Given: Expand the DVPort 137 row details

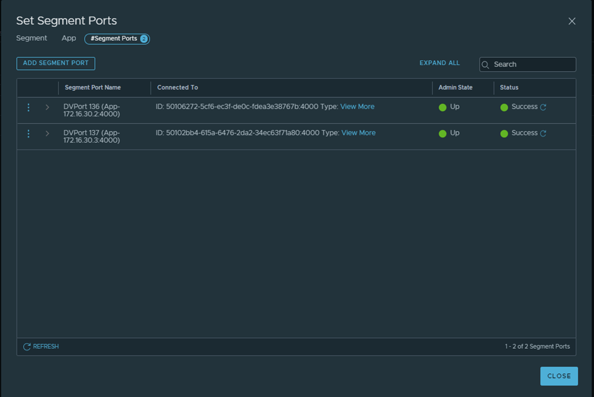Looking at the screenshot, I should tap(48, 134).
